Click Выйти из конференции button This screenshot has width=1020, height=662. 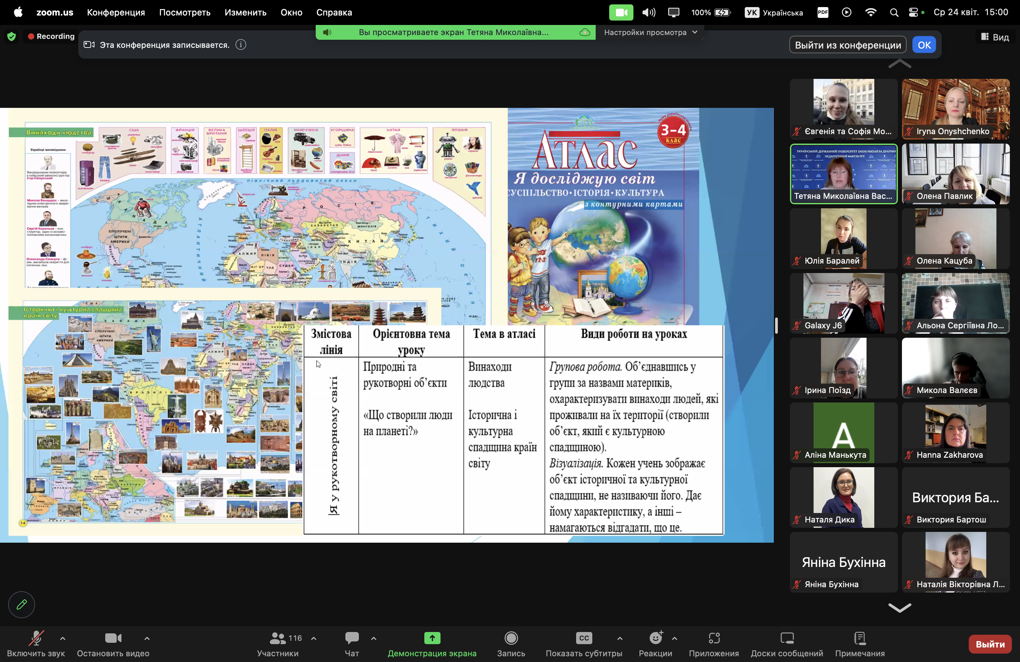[848, 45]
